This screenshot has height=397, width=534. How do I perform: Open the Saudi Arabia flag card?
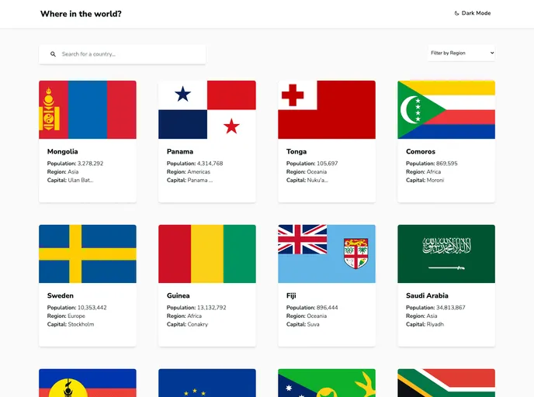pyautogui.click(x=446, y=254)
